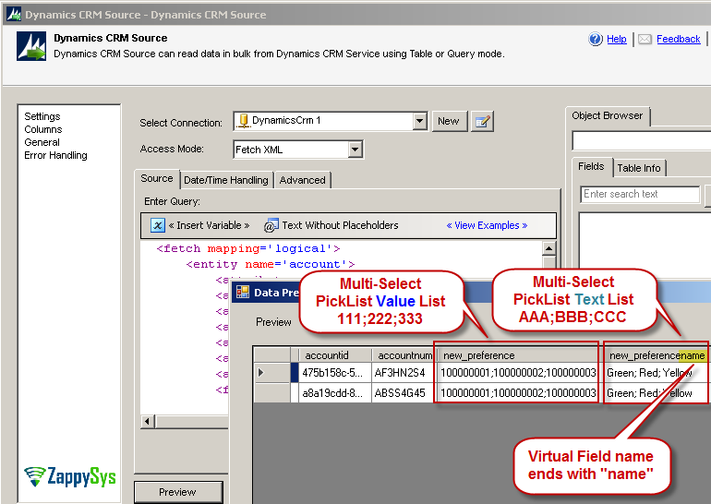Click the ZappySys logo

[x=70, y=476]
